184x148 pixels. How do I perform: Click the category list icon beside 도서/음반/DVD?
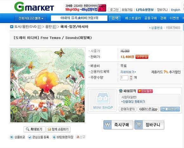coord(39,27)
